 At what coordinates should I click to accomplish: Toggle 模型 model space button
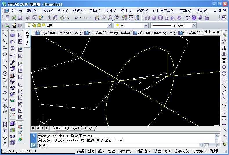pyautogui.click(x=168, y=151)
